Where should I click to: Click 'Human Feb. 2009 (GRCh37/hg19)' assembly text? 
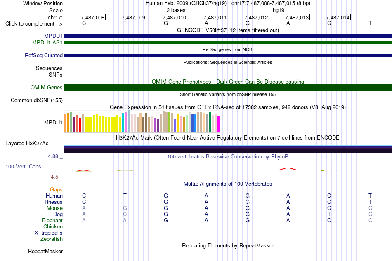pos(186,3)
